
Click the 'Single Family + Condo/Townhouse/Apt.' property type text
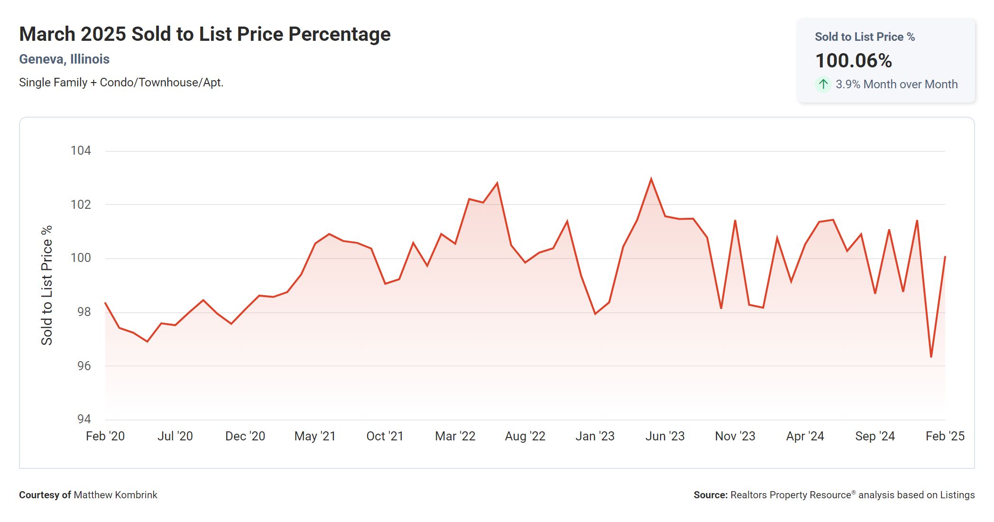[x=121, y=83]
